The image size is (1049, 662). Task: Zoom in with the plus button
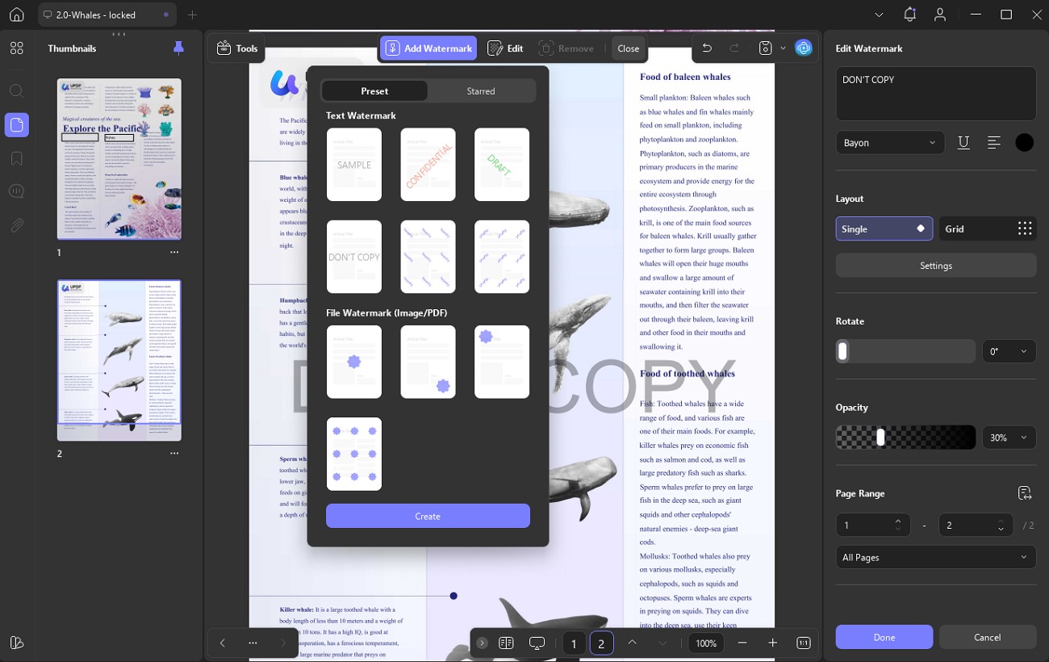click(x=772, y=643)
